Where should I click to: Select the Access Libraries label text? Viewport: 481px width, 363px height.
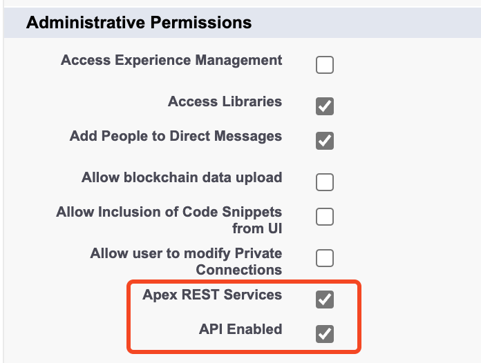[225, 101]
